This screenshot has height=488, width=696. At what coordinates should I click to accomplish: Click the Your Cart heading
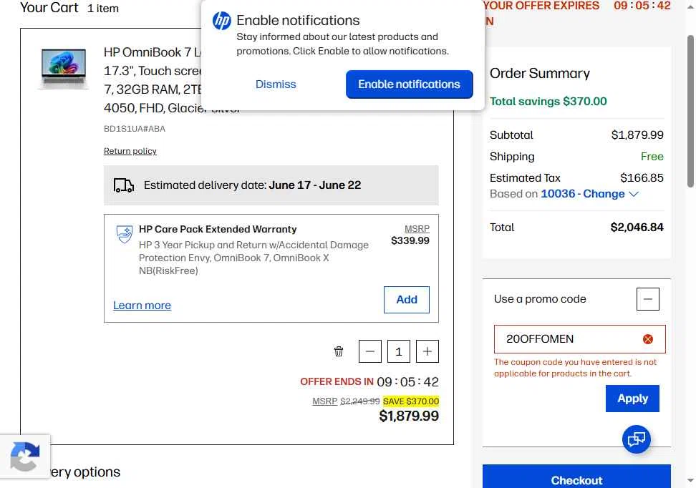click(49, 8)
